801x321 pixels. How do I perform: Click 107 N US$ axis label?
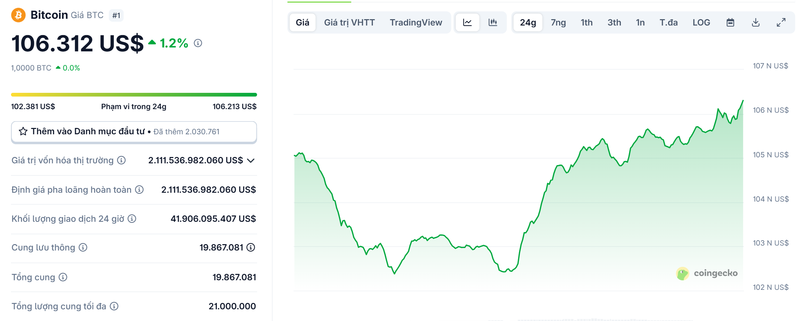pyautogui.click(x=771, y=66)
